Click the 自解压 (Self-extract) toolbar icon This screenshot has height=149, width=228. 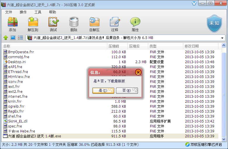94,22
